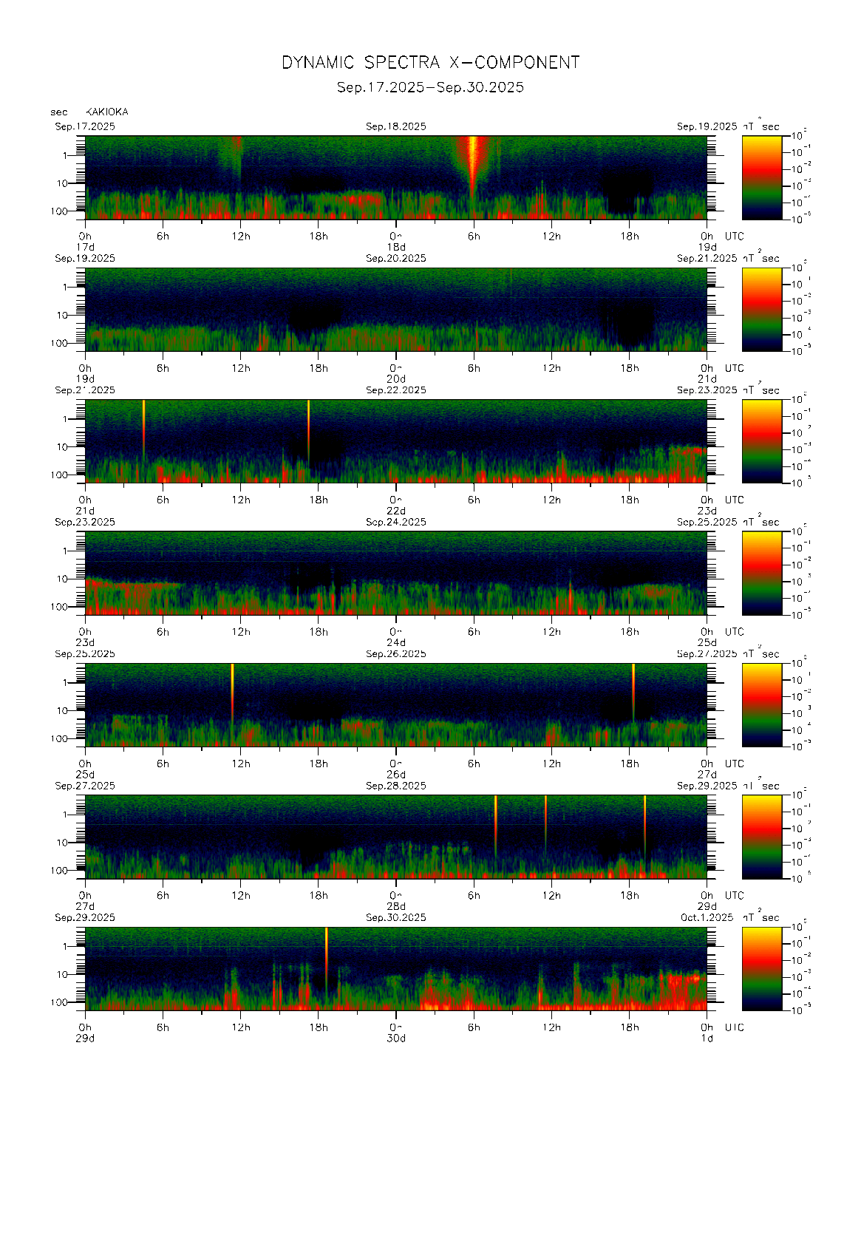Click the colorbar next to fifth spectrogram
The image size is (861, 1241).
(x=761, y=704)
